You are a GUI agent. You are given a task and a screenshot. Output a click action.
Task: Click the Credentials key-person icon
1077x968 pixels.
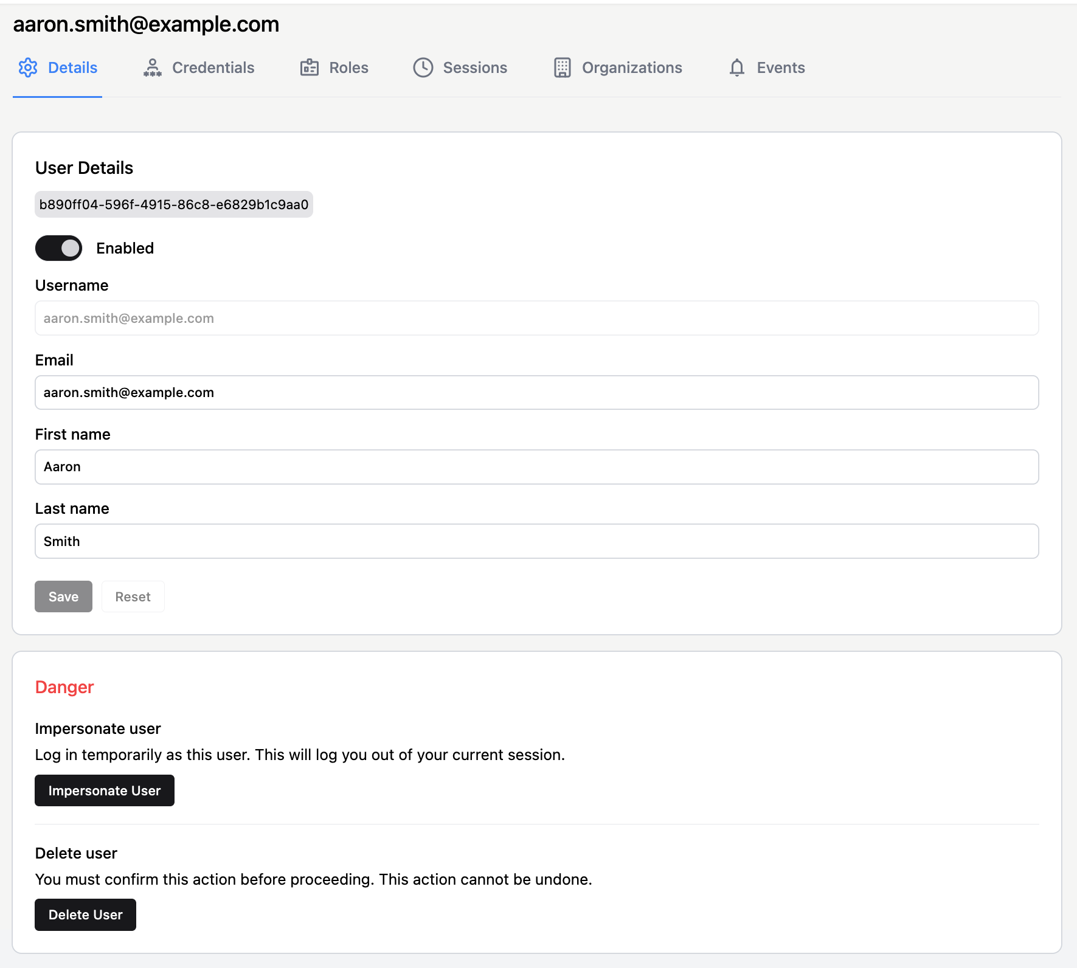152,67
